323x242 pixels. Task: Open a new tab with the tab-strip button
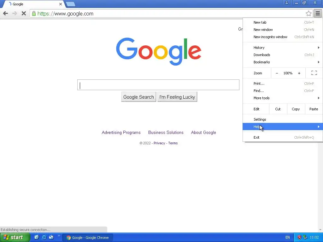point(71,4)
